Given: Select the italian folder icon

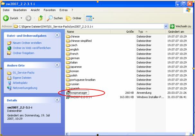Looking at the screenshot, I should tap(68, 63).
